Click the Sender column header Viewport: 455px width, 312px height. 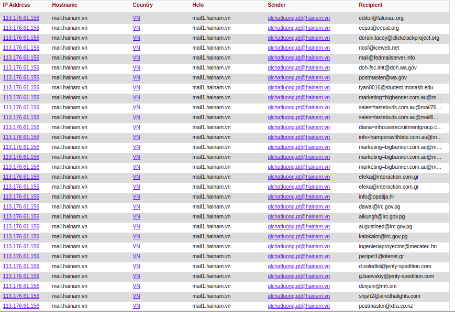coord(276,5)
